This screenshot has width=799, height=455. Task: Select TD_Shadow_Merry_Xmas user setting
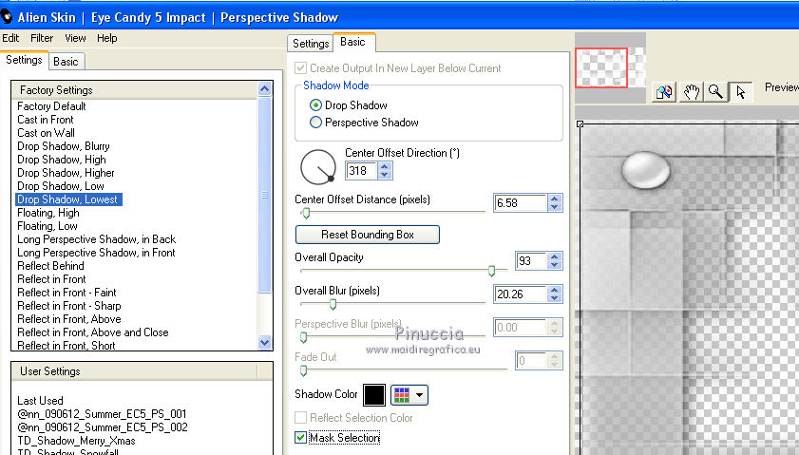point(76,440)
